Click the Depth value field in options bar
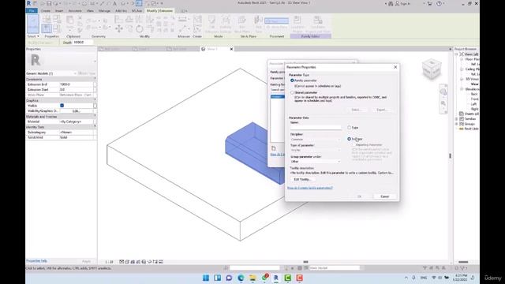 point(83,43)
